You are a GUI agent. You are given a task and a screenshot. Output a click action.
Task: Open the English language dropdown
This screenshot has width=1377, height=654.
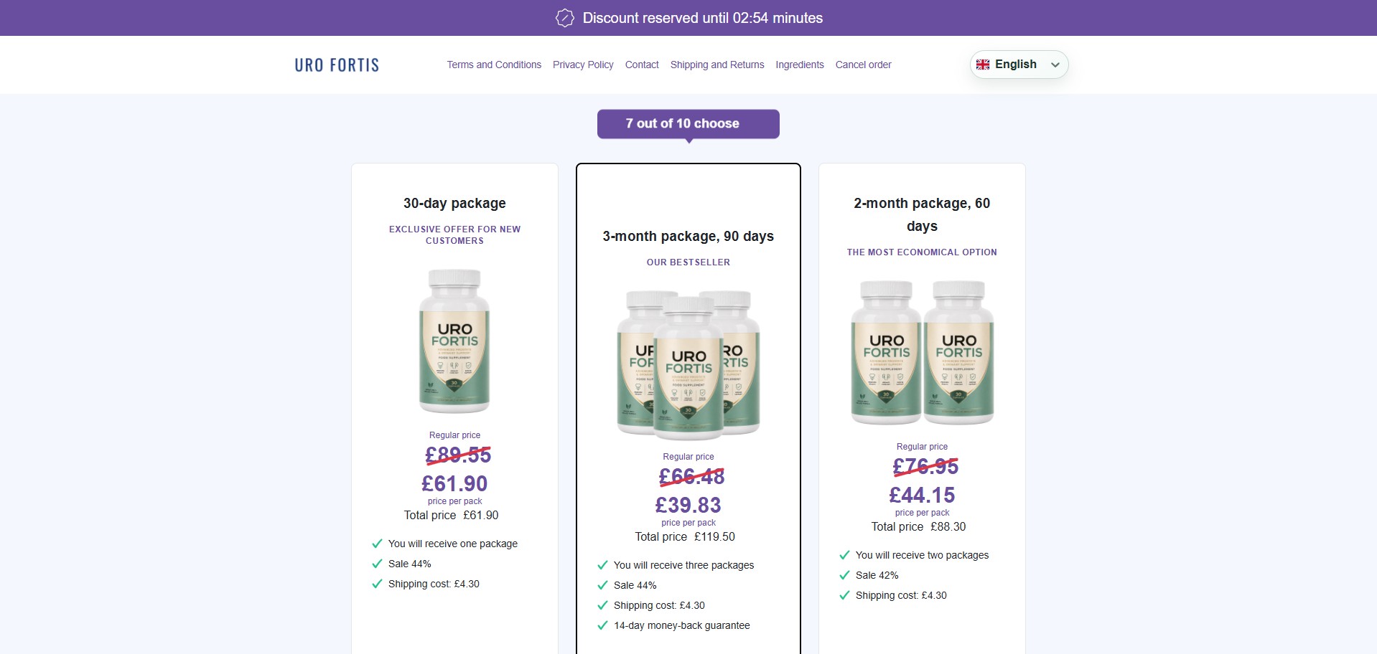[x=1019, y=65]
